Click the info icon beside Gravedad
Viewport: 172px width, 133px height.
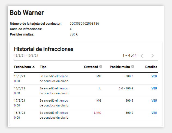click(x=101, y=67)
